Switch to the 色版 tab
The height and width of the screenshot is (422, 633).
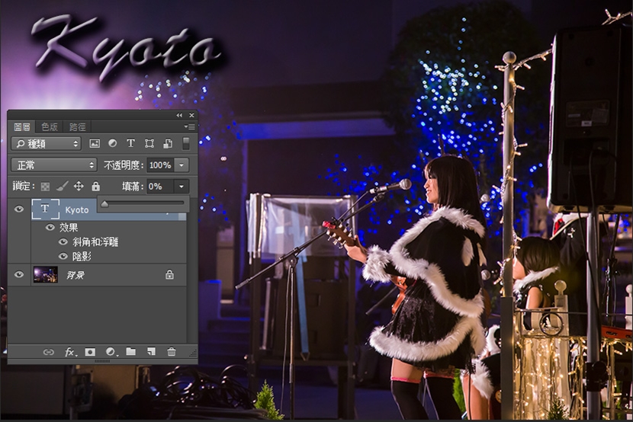[x=50, y=126]
